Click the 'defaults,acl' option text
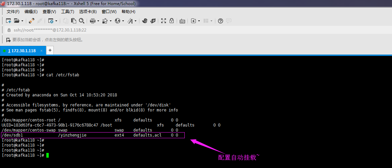Image resolution: width=392 pixels, height=168 pixels. tap(147, 135)
